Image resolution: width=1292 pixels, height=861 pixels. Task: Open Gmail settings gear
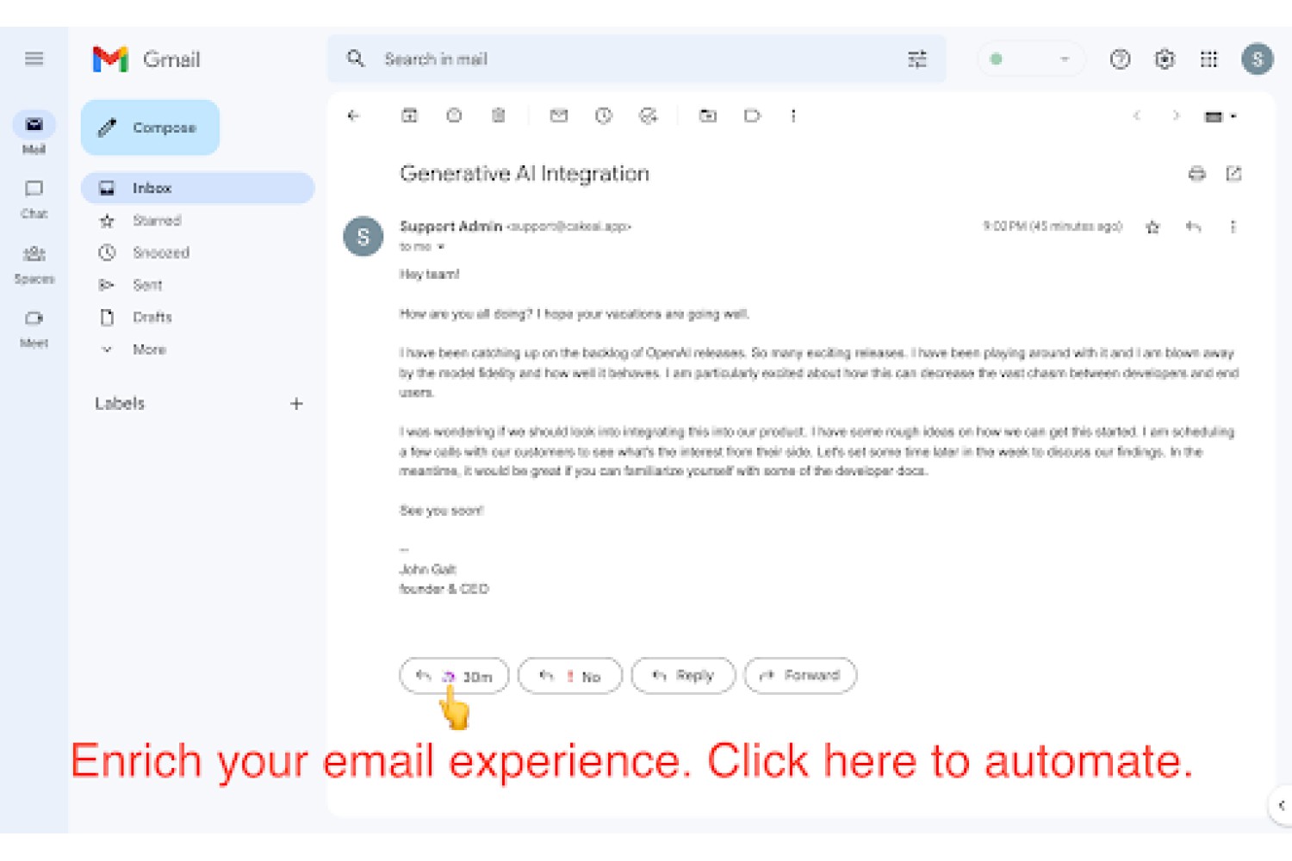[x=1165, y=59]
